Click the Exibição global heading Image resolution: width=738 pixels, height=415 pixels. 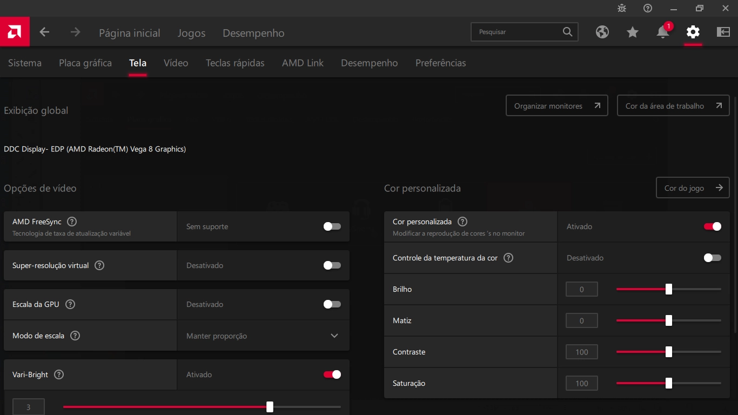pyautogui.click(x=36, y=111)
